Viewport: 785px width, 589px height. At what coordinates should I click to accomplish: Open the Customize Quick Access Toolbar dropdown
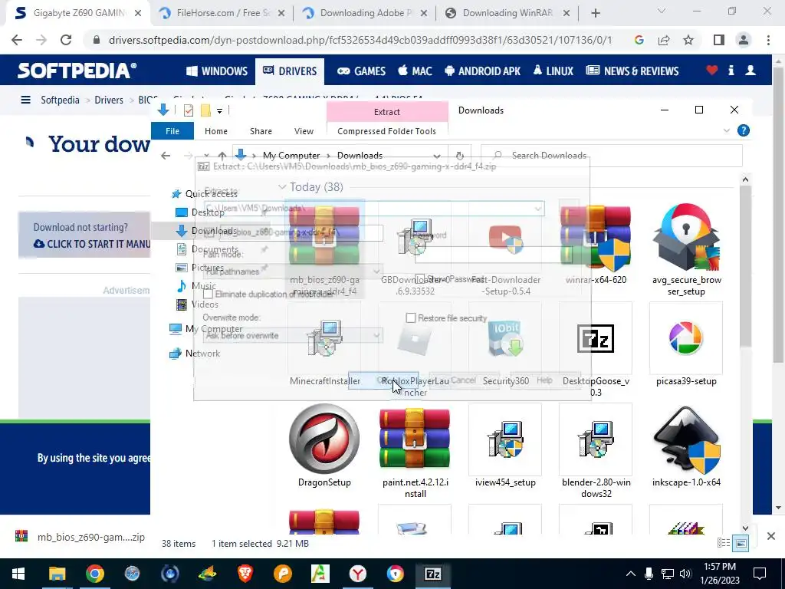click(x=219, y=110)
